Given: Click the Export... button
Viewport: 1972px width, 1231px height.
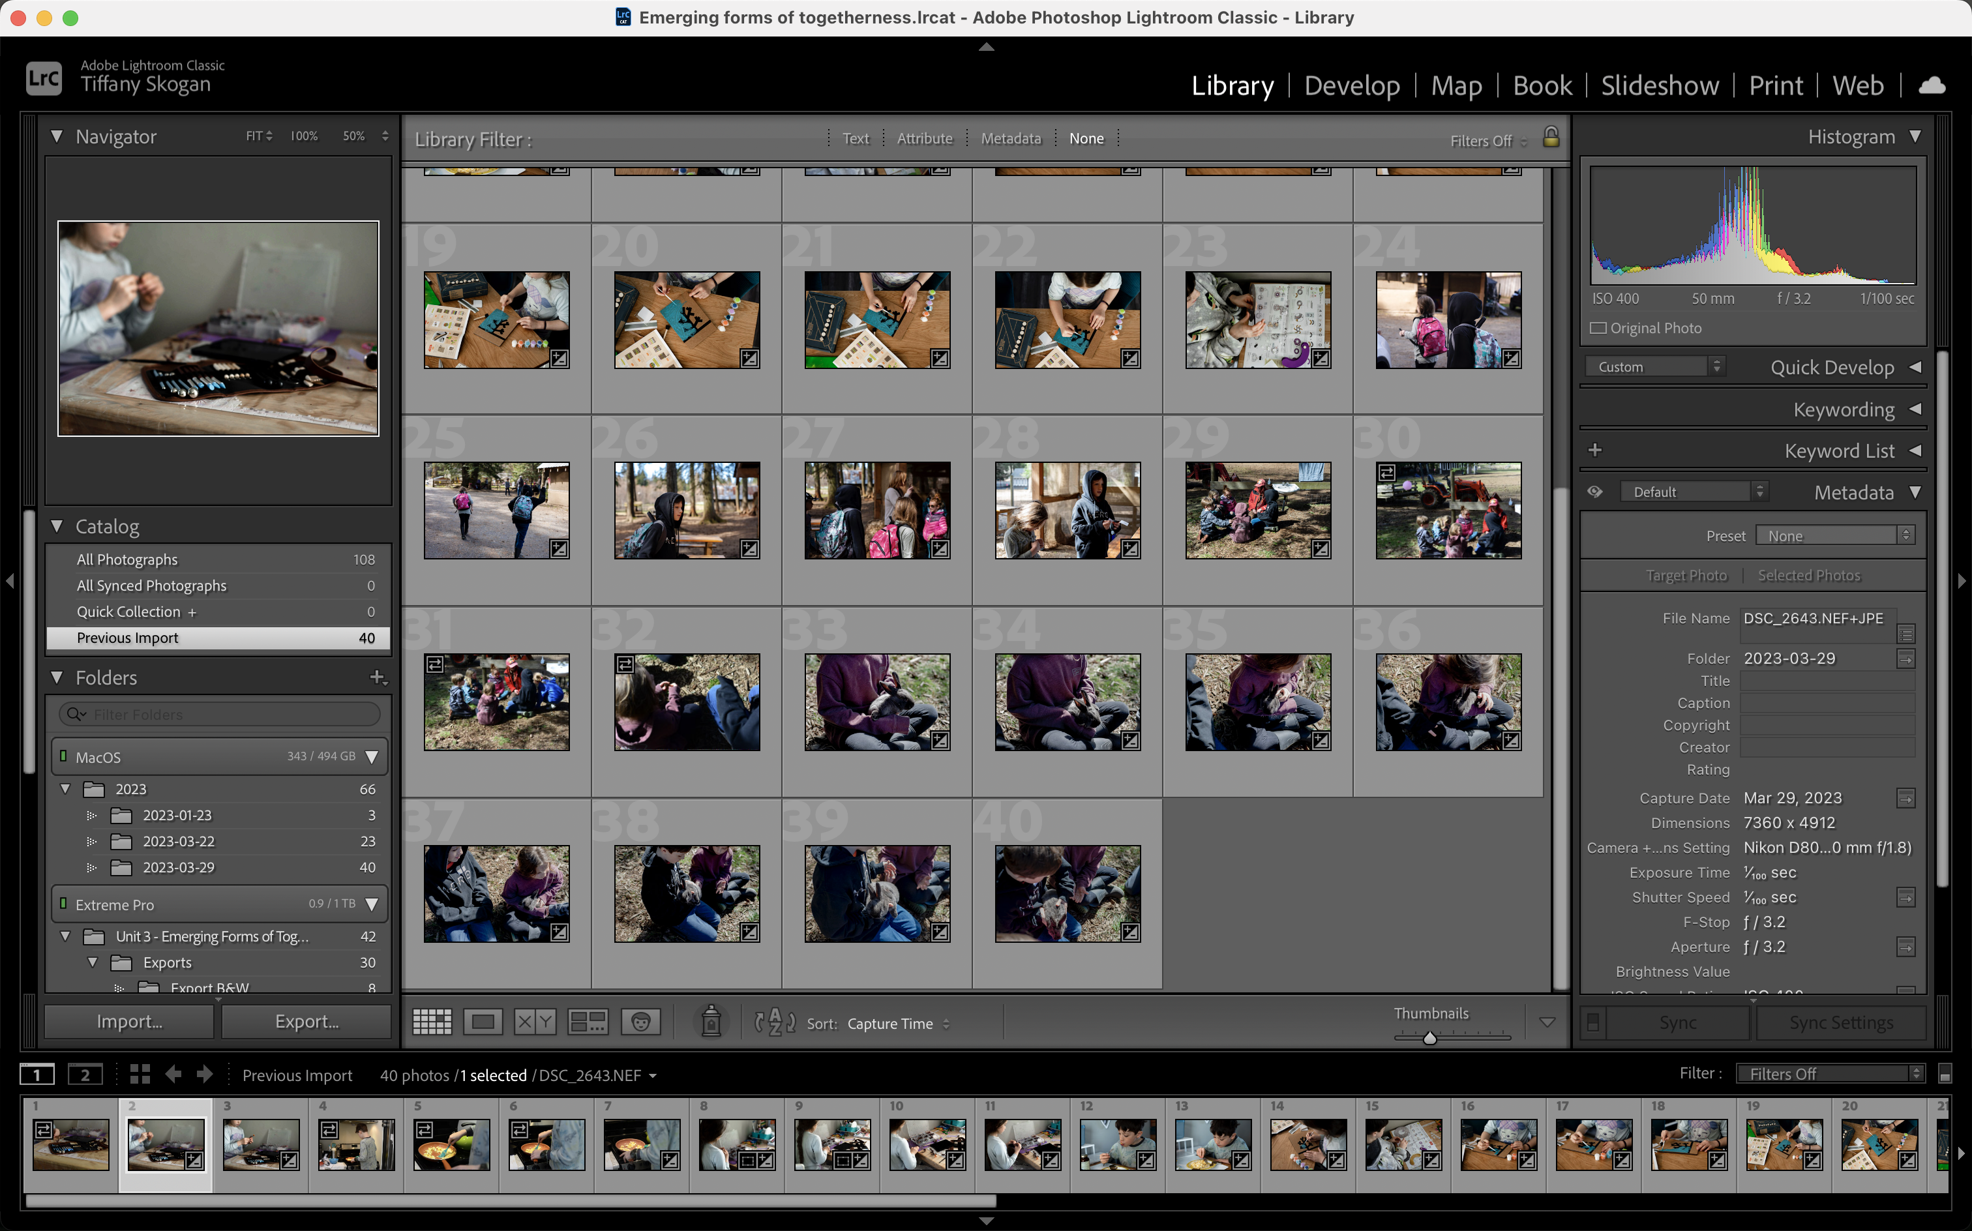Looking at the screenshot, I should pyautogui.click(x=306, y=1022).
